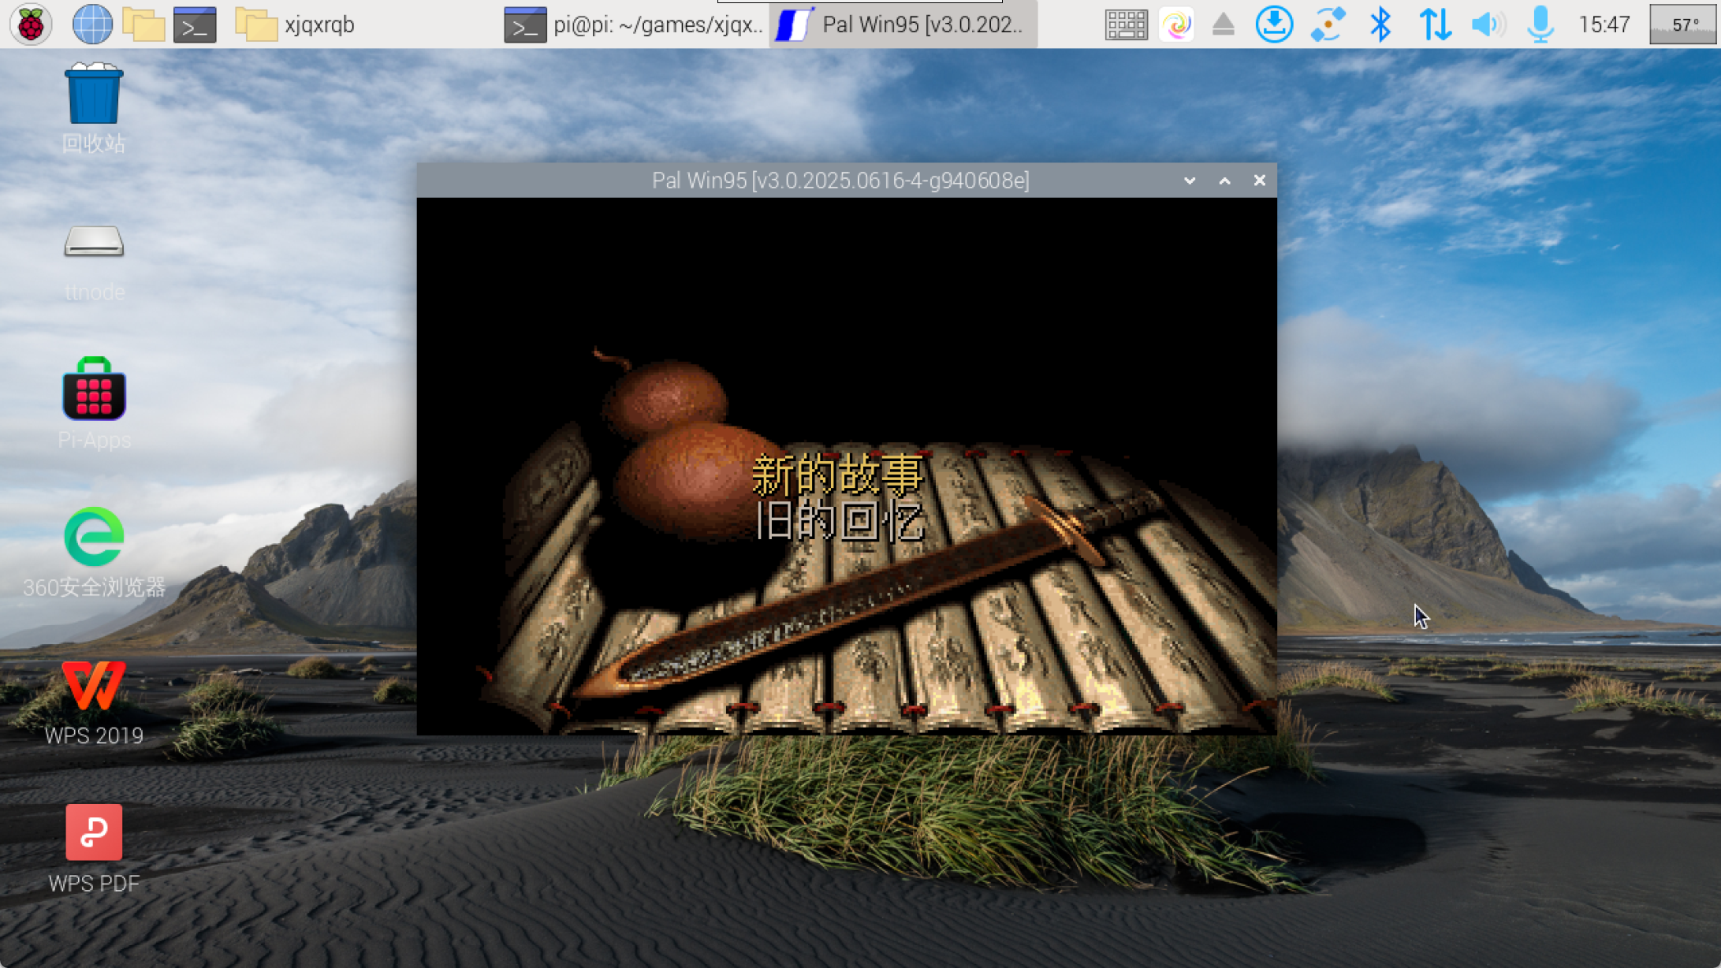1721x968 pixels.
Task: Open the updater download icon in the tray
Action: 1273,24
